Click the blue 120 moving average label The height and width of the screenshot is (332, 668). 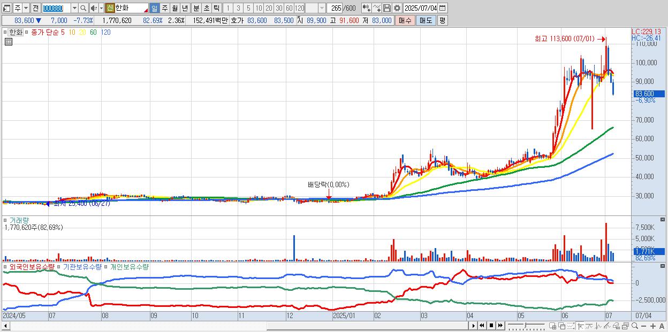point(106,32)
